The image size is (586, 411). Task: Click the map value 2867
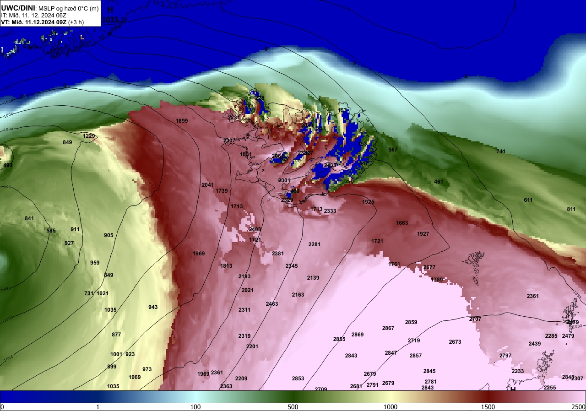point(388,328)
